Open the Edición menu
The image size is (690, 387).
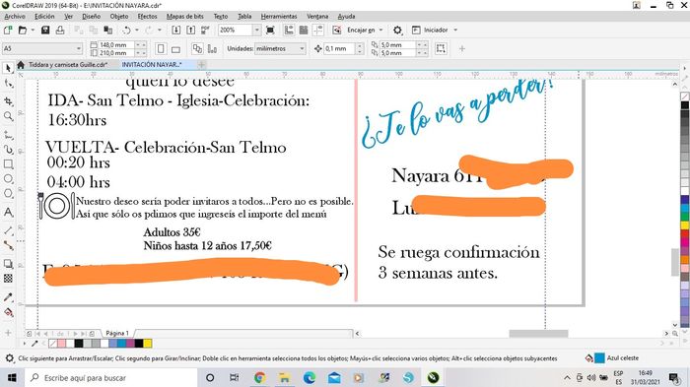tap(44, 17)
